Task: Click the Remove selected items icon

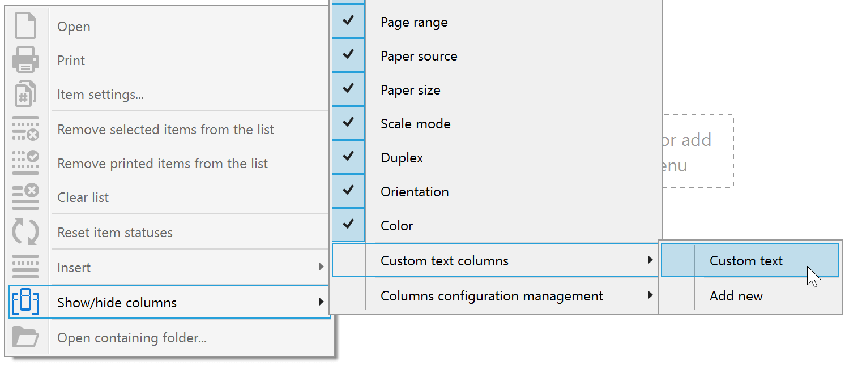Action: [x=25, y=129]
